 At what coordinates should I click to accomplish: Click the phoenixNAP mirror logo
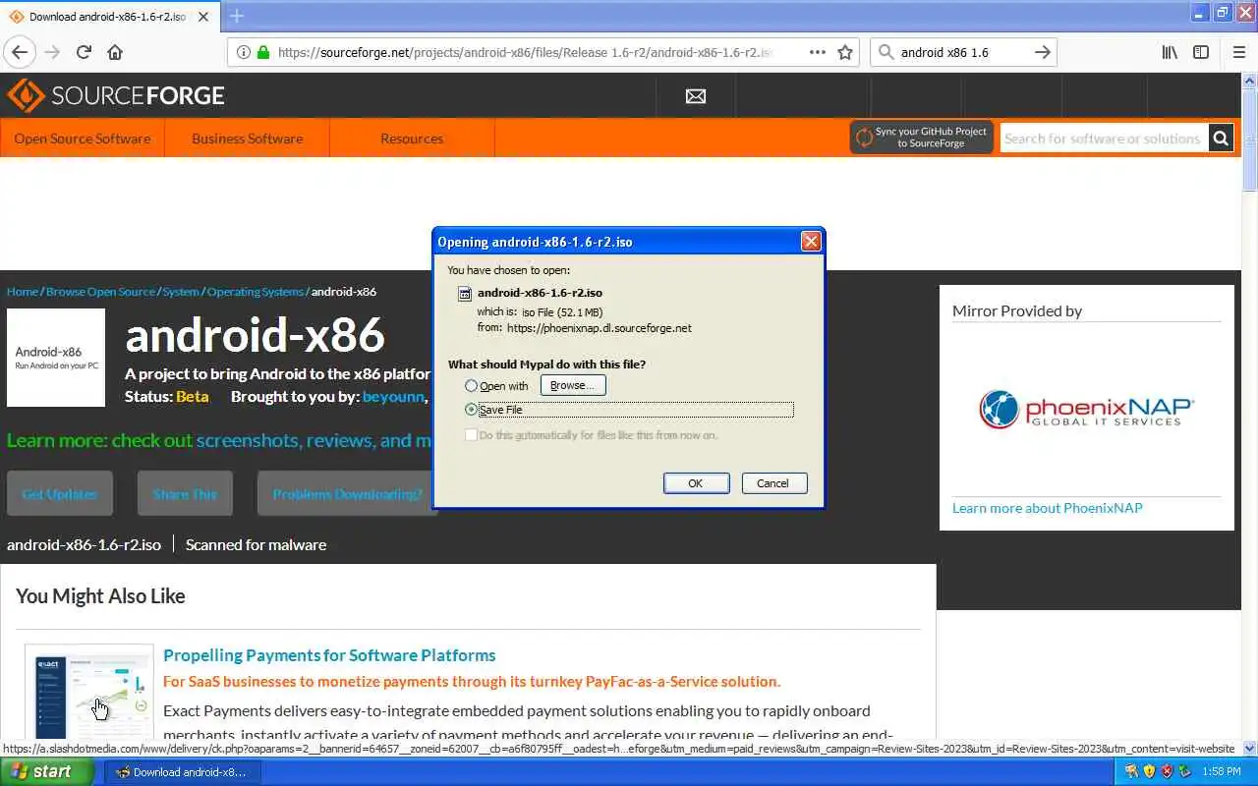(x=1087, y=409)
